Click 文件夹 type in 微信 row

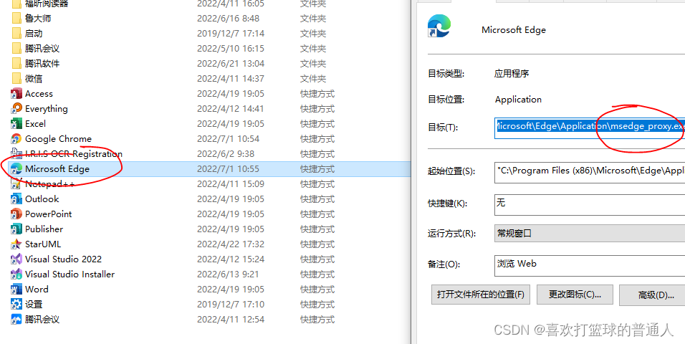313,79
